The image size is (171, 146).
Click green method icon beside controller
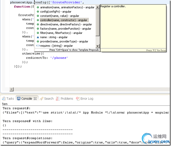coord(38,20)
